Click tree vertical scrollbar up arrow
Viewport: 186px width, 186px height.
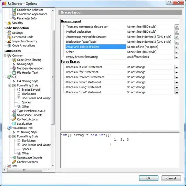coord(53,10)
